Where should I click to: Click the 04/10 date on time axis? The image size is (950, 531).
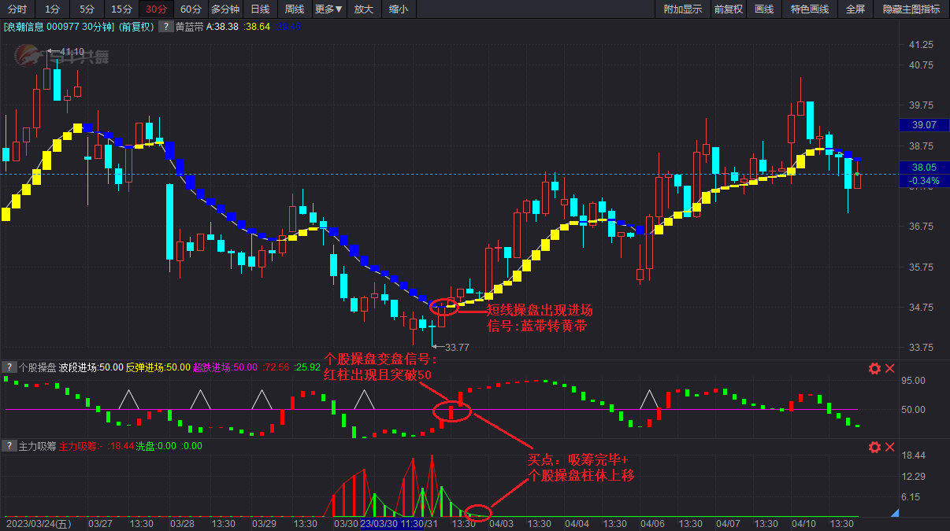tap(804, 523)
